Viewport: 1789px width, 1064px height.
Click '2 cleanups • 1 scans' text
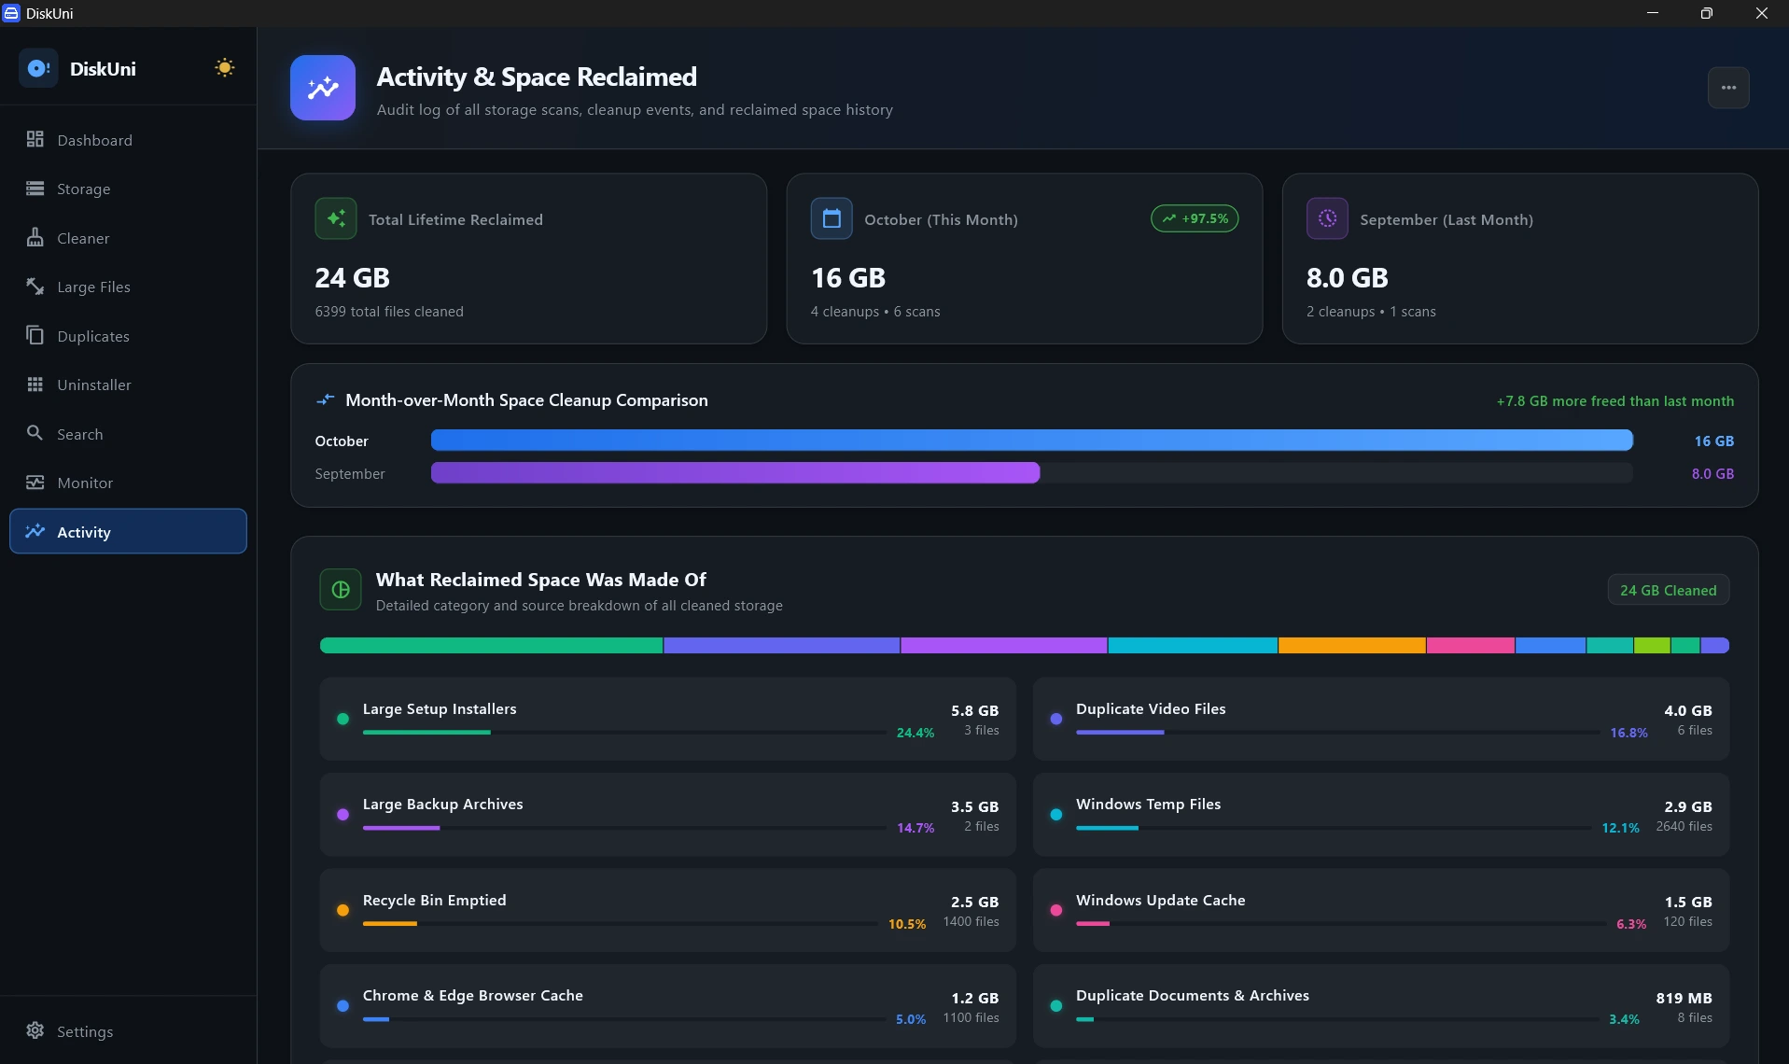tap(1371, 312)
